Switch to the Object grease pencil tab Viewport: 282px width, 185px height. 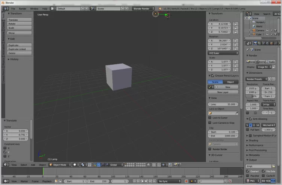click(x=230, y=82)
